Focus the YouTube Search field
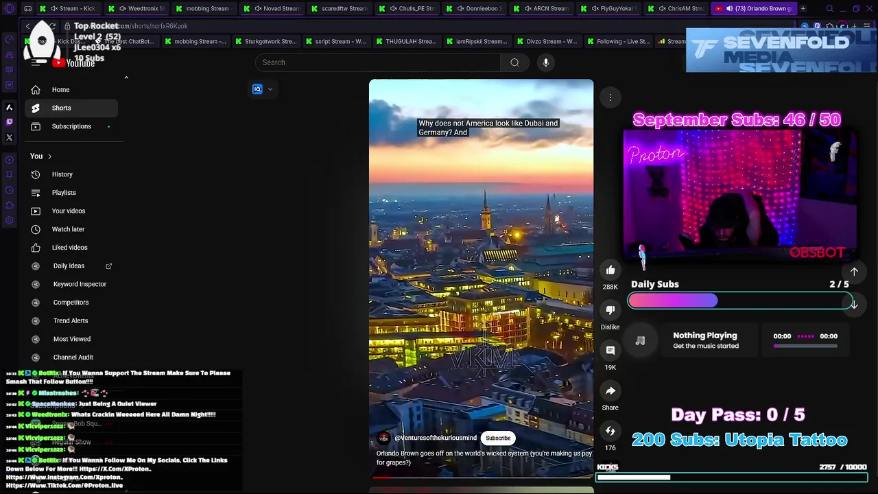 pyautogui.click(x=377, y=62)
